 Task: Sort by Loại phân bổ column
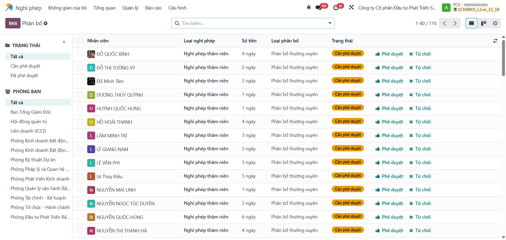click(285, 41)
